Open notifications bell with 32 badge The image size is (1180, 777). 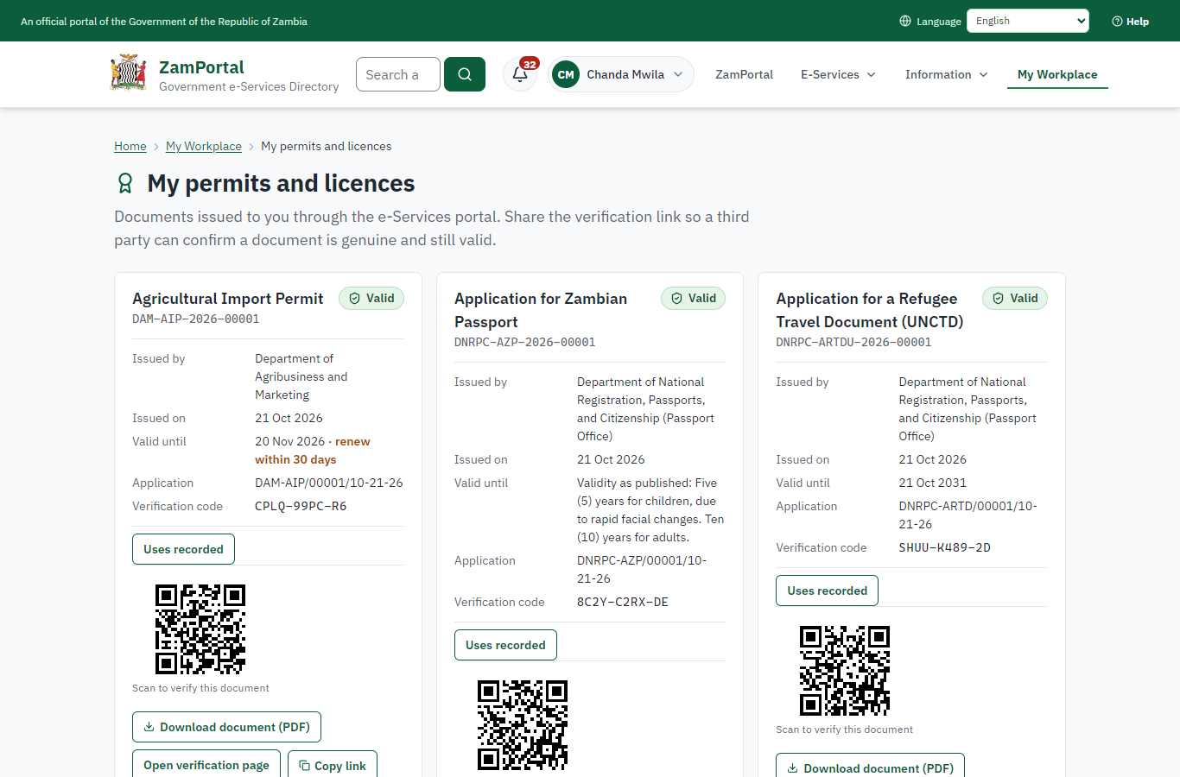tap(520, 74)
